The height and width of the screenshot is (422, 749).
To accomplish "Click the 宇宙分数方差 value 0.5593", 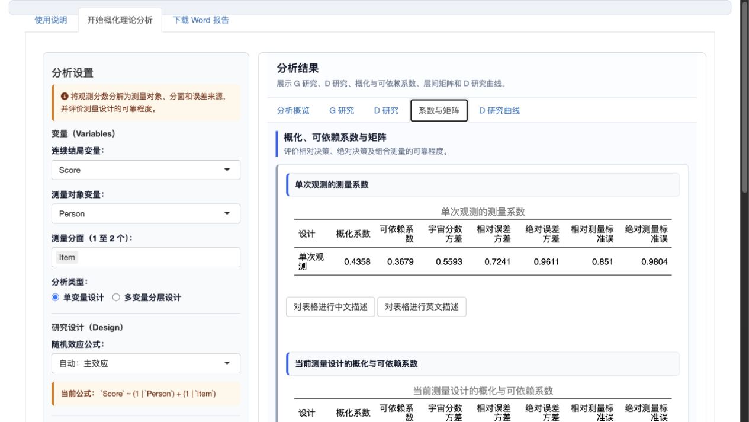I will (449, 261).
